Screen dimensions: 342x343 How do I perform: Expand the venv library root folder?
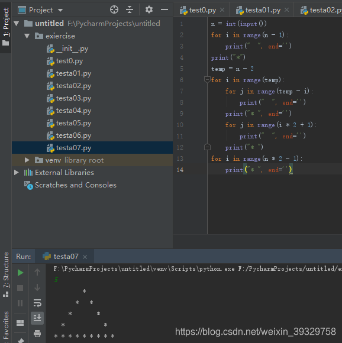[x=27, y=160]
